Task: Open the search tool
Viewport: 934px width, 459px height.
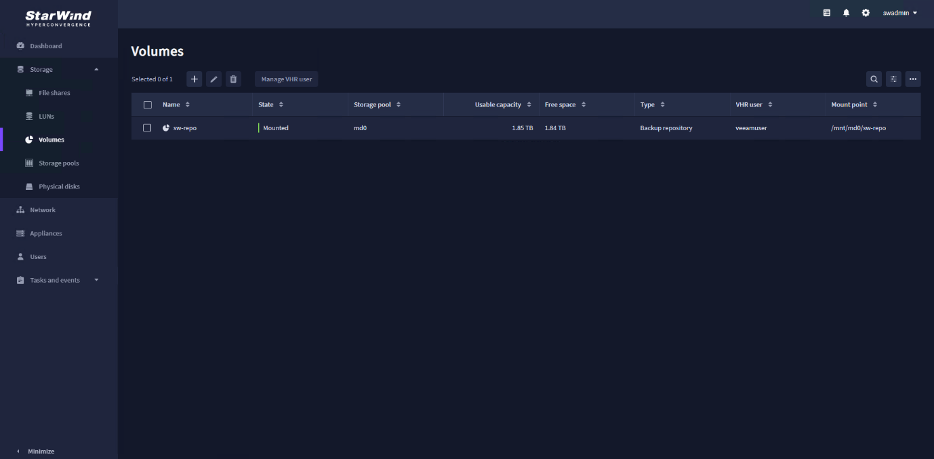Action: (874, 79)
